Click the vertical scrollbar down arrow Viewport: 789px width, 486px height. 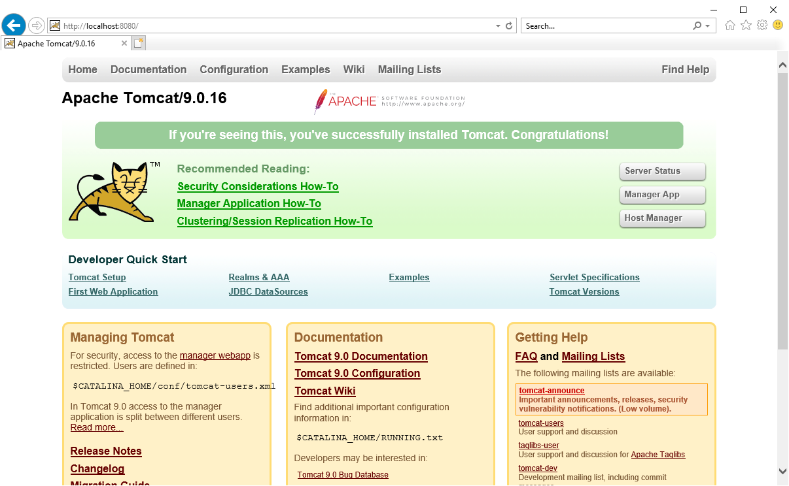point(782,471)
